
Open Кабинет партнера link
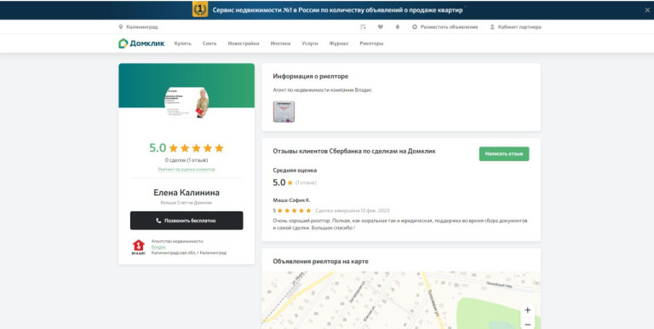tap(515, 27)
